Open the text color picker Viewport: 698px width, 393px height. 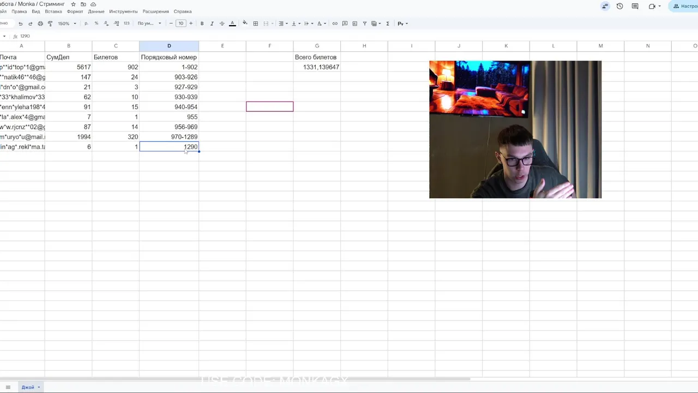(232, 23)
